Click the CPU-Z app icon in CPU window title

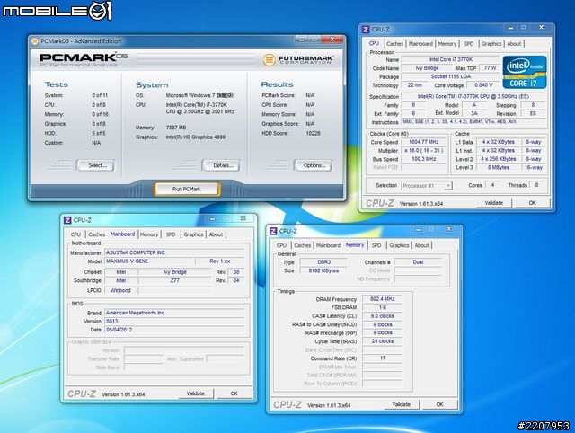[x=366, y=30]
